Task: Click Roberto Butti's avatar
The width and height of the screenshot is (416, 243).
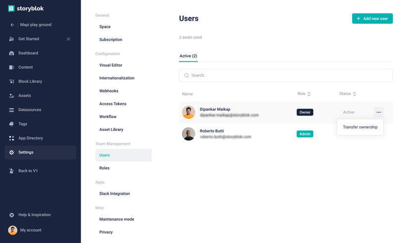Action: (189, 134)
